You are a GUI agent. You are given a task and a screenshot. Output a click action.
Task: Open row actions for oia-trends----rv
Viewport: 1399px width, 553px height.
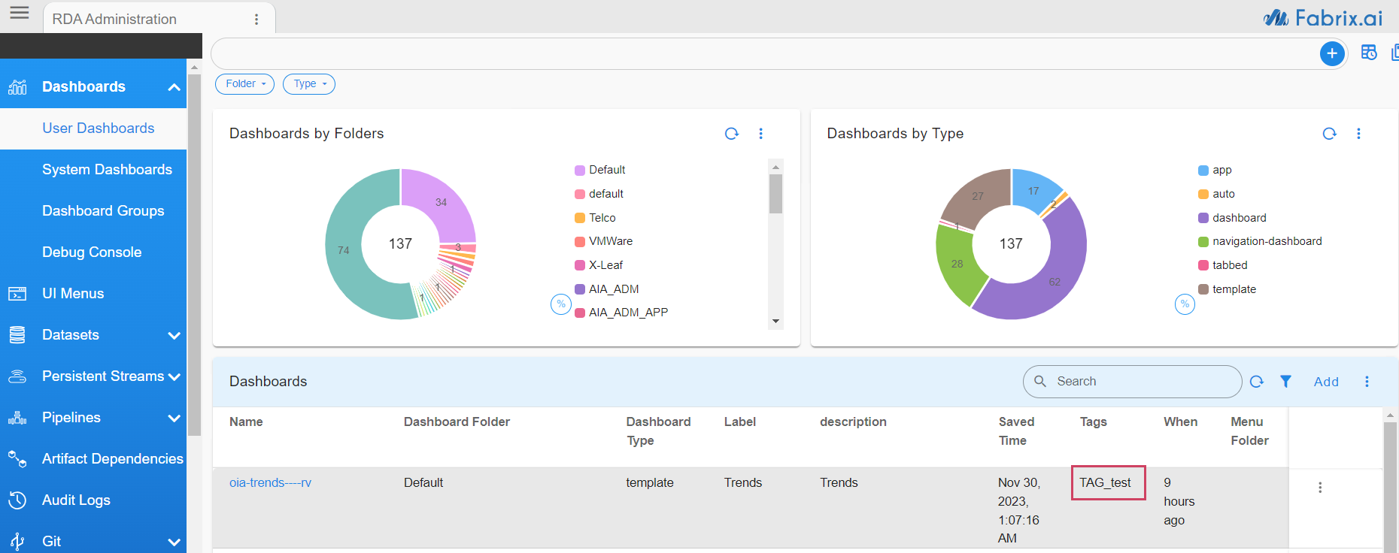click(x=1320, y=488)
